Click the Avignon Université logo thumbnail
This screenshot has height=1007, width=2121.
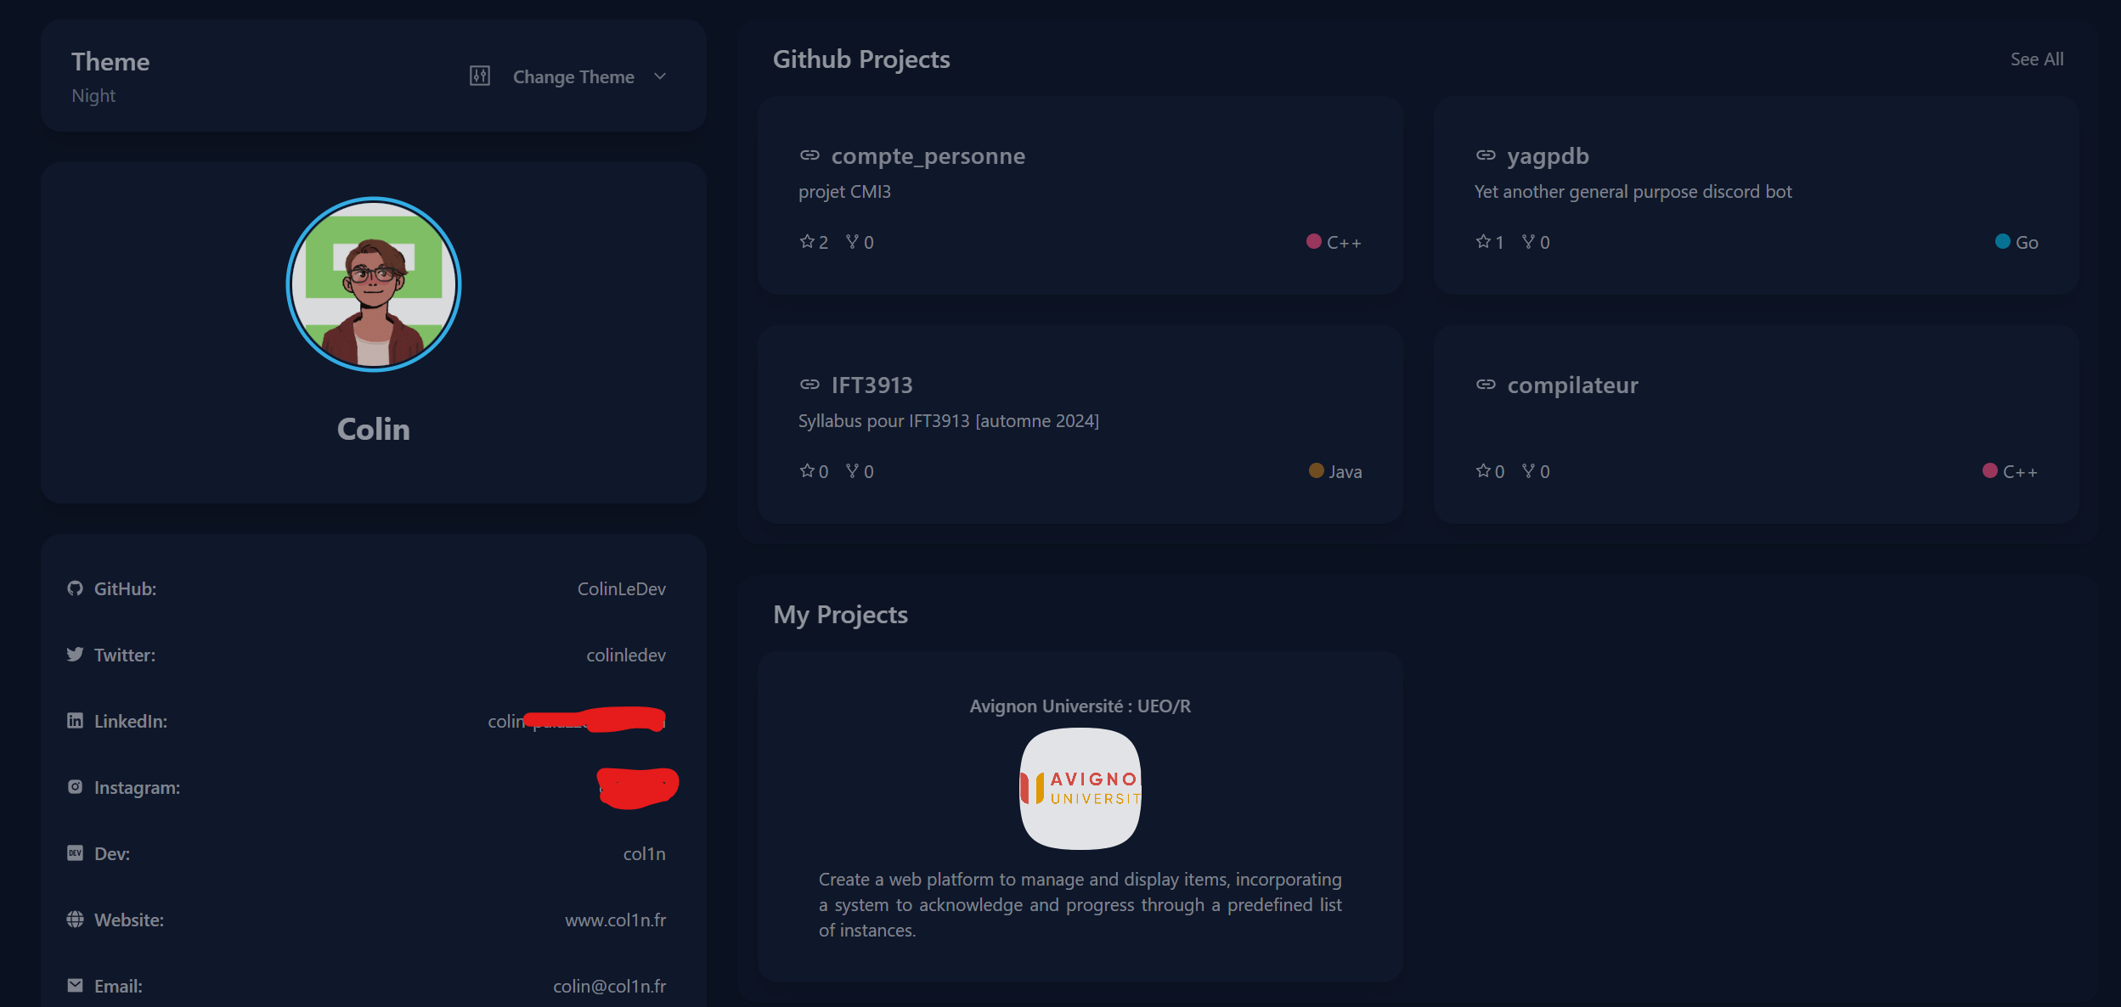tap(1080, 789)
